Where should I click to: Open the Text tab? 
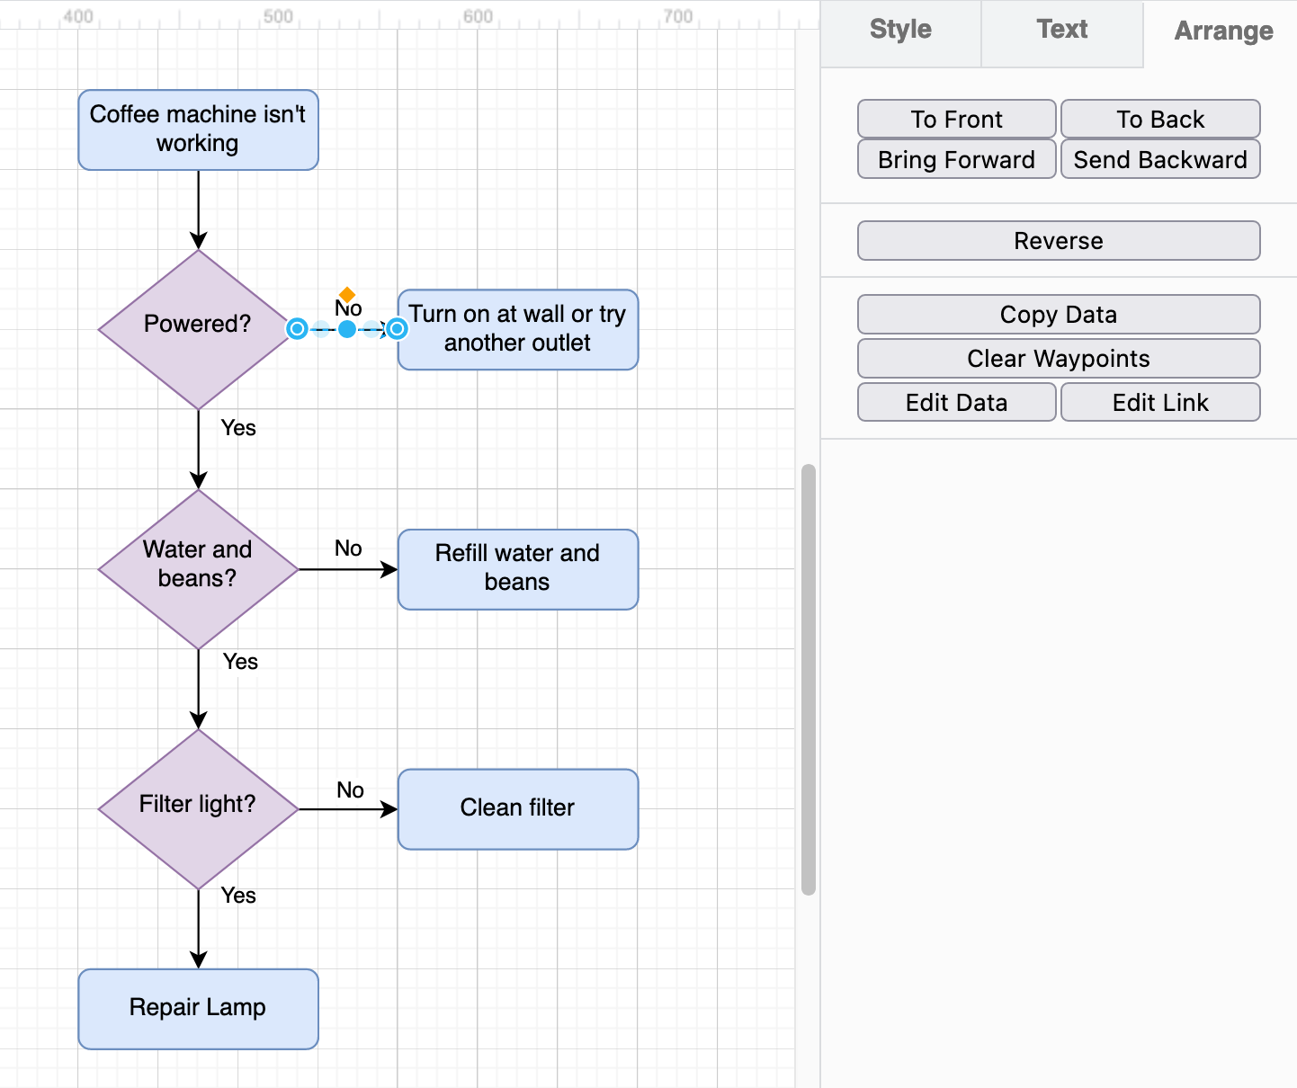coord(1061,30)
